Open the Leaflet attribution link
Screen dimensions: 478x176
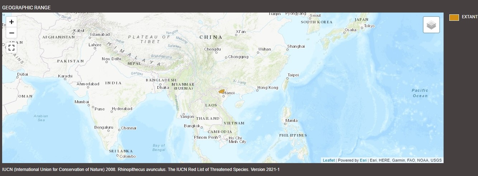click(x=328, y=160)
